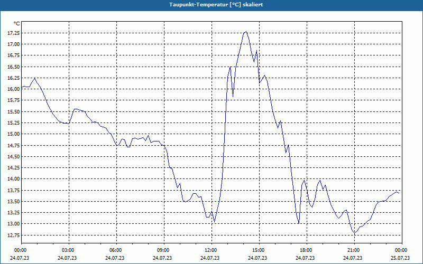Select the '15,75' y-axis label

[x=15, y=100]
